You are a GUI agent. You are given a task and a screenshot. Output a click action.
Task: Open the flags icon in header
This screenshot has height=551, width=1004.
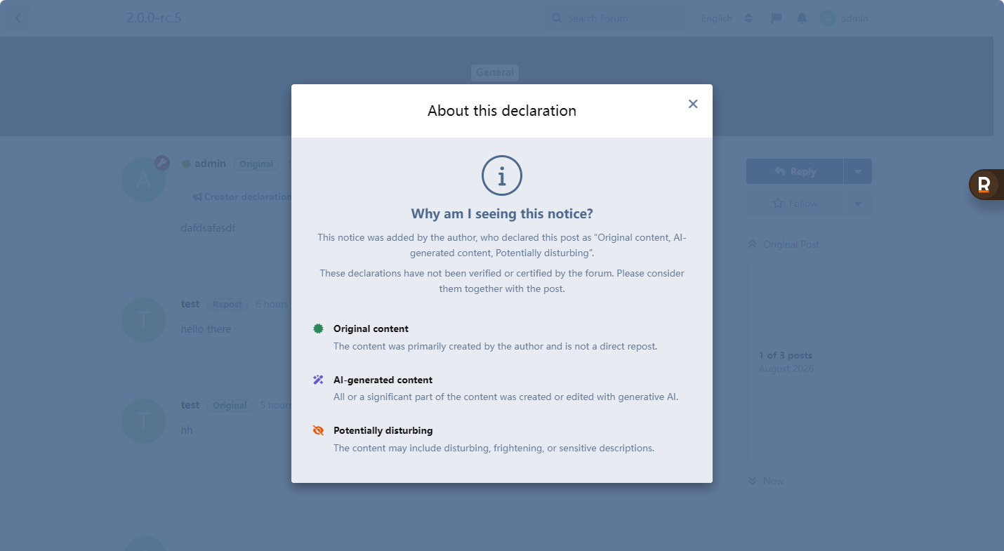(x=776, y=18)
